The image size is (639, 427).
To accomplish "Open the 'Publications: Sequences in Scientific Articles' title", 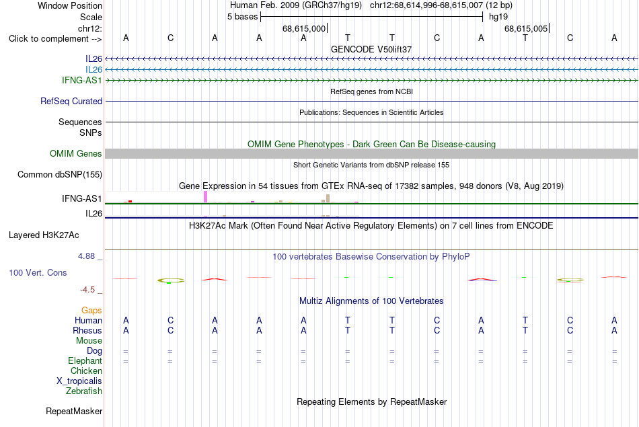I will (x=371, y=112).
